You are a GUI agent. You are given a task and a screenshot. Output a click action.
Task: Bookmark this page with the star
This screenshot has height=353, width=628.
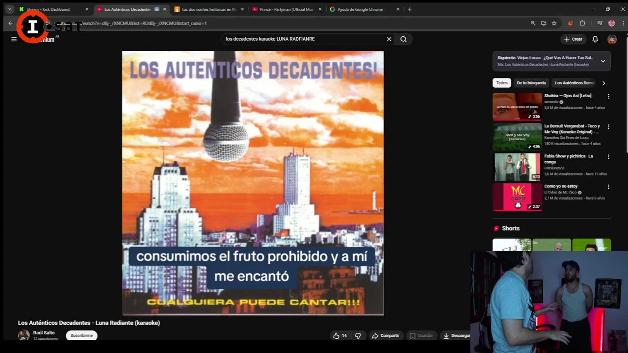(x=554, y=23)
